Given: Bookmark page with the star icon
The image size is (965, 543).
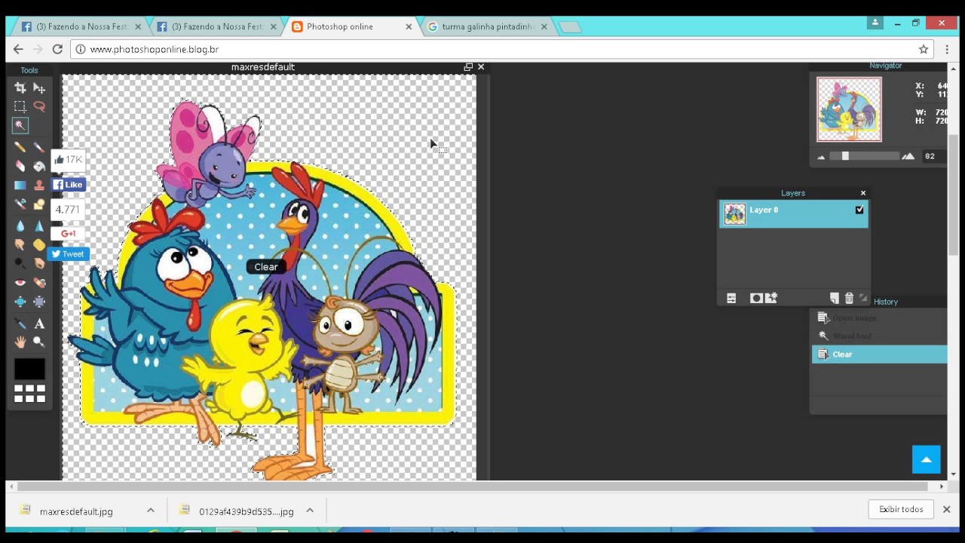Looking at the screenshot, I should pos(924,49).
